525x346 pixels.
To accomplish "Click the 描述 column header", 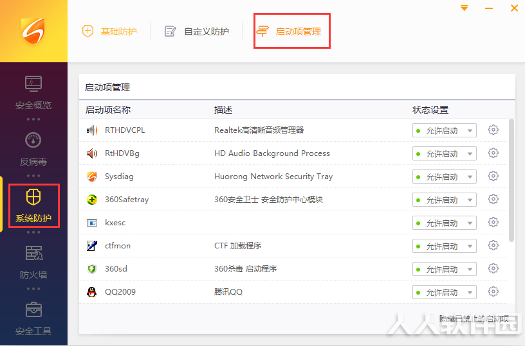I will (x=223, y=110).
